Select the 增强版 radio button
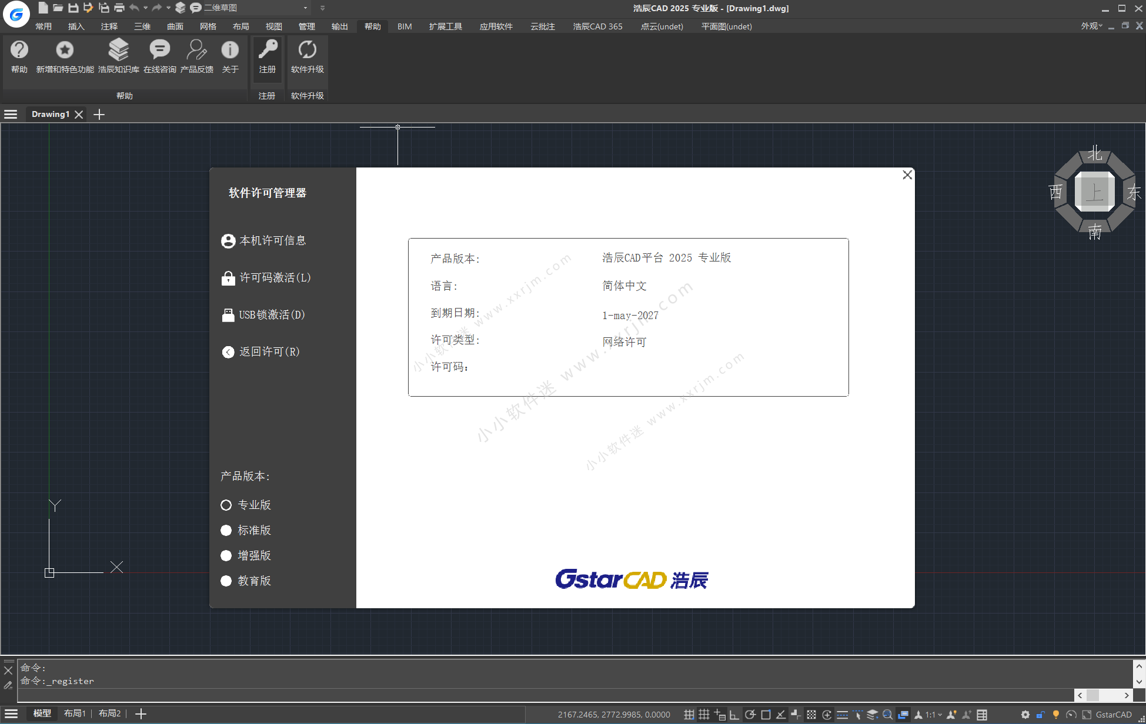The image size is (1146, 724). pos(226,556)
